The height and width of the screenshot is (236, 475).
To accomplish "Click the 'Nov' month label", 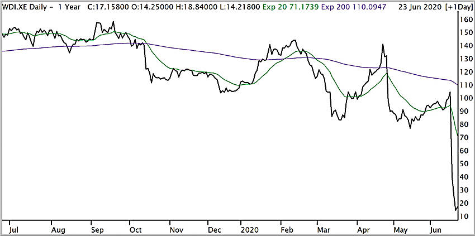I will (177, 230).
